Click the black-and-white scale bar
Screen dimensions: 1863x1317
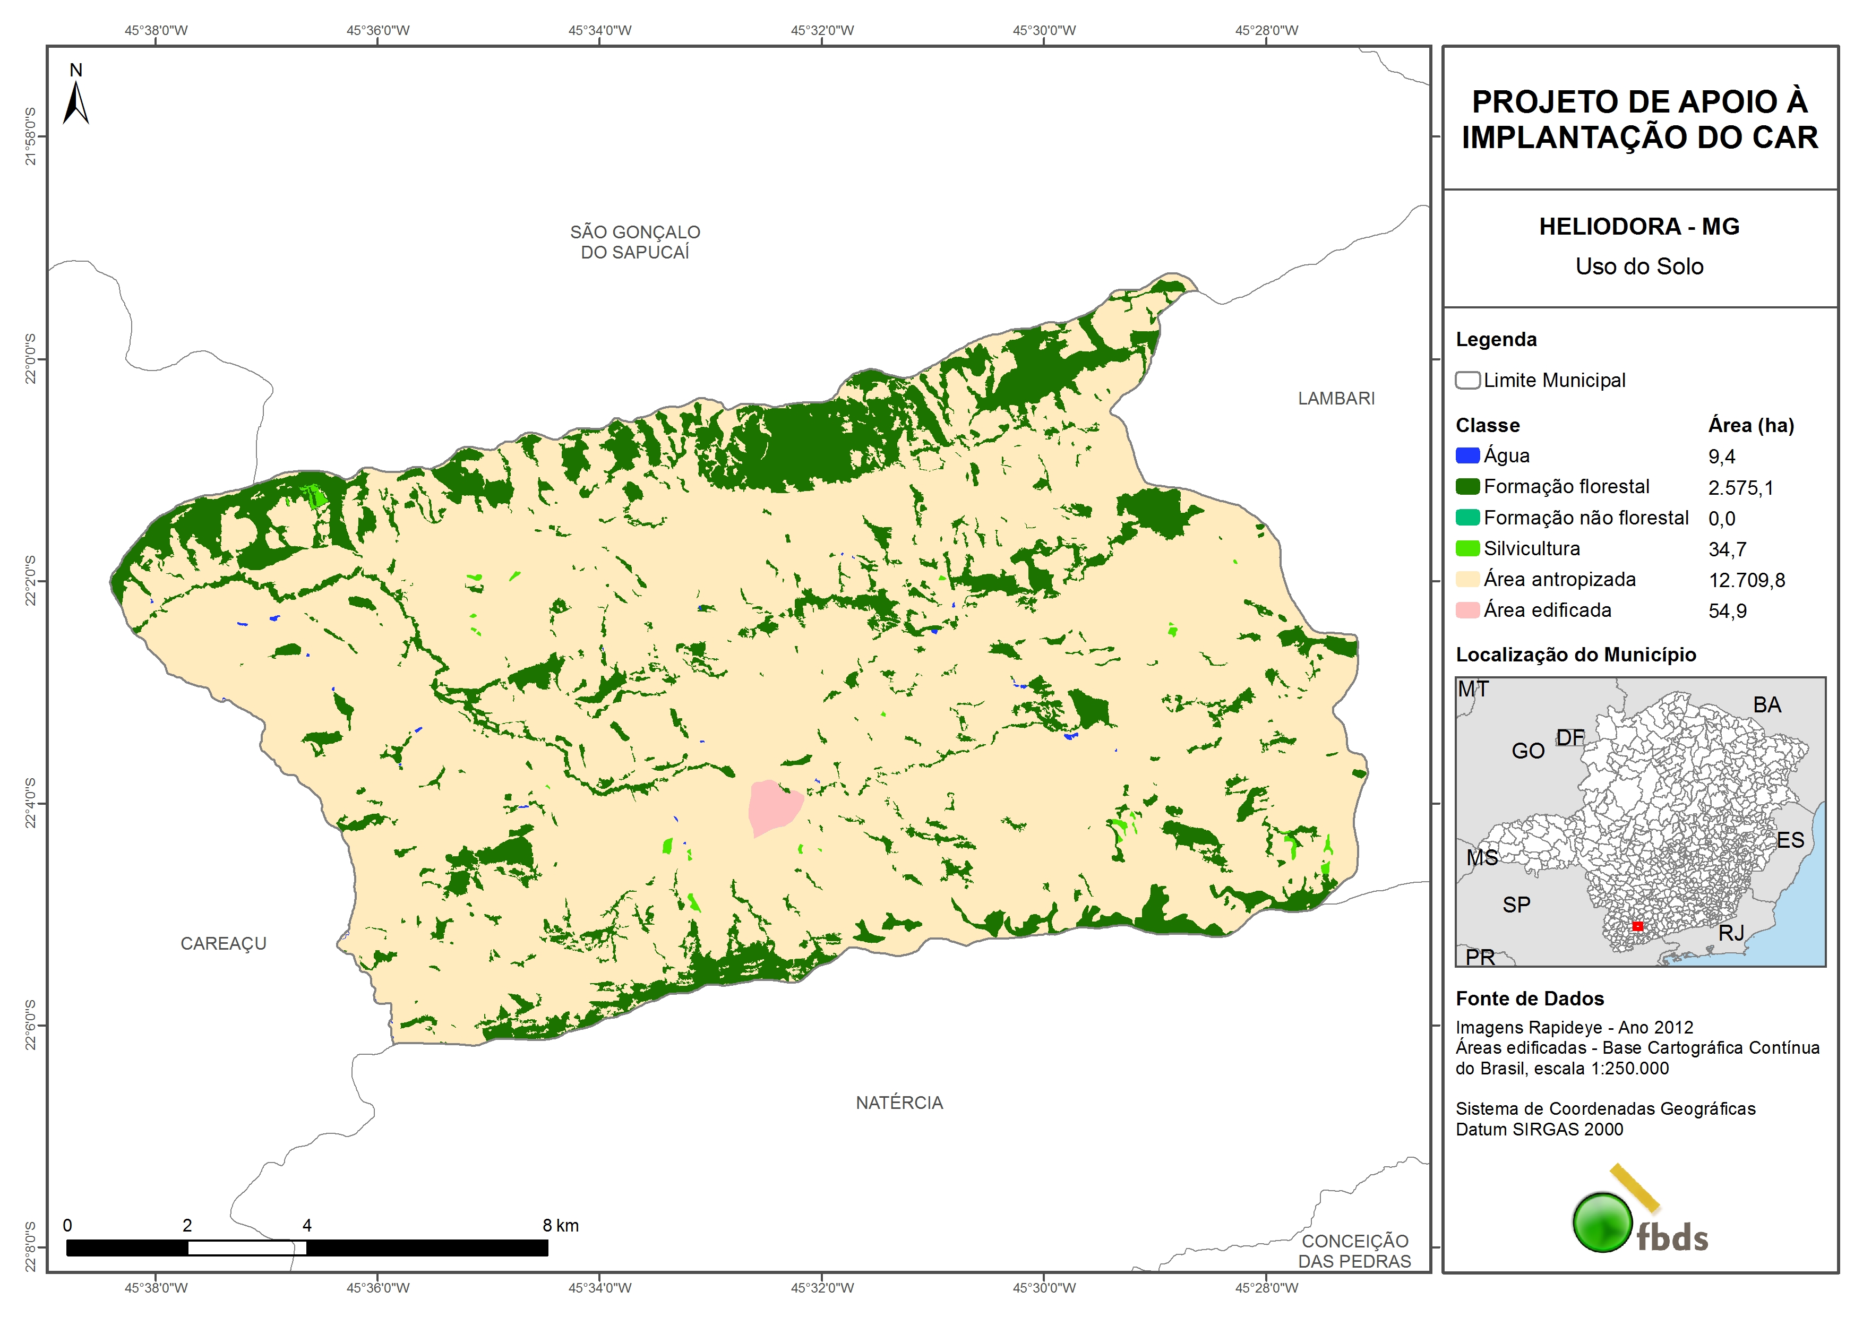pos(307,1248)
